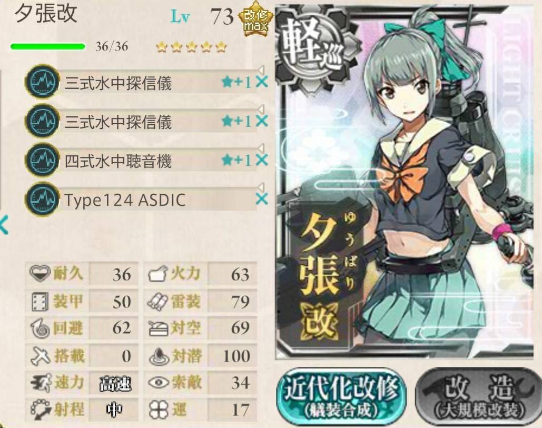Screen dimensions: 542x428
Task: Collapse the panel with left-edge chevron arrow
Action: click(4, 225)
